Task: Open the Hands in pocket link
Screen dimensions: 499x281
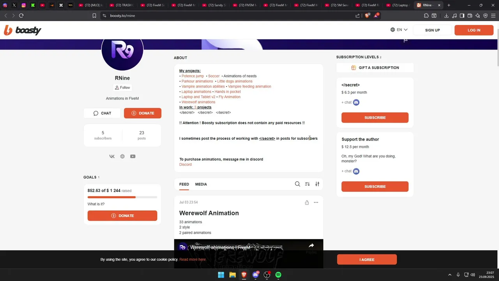Action: 228,92
